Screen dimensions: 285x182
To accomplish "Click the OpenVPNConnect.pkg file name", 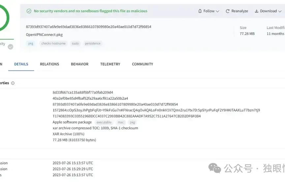I will tap(44, 35).
